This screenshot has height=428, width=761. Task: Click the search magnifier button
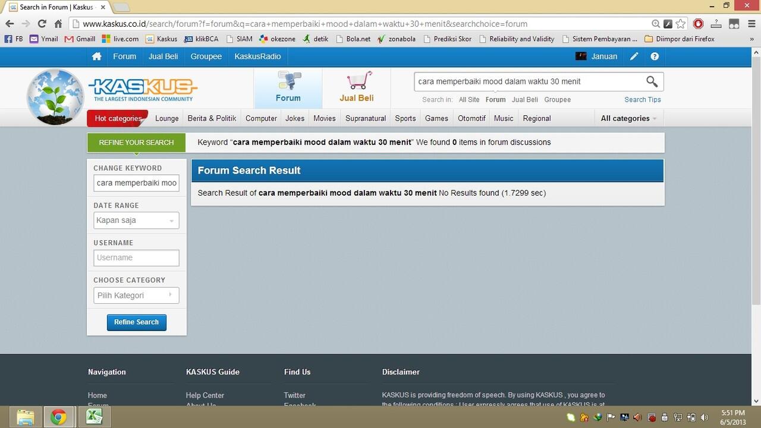pos(652,81)
